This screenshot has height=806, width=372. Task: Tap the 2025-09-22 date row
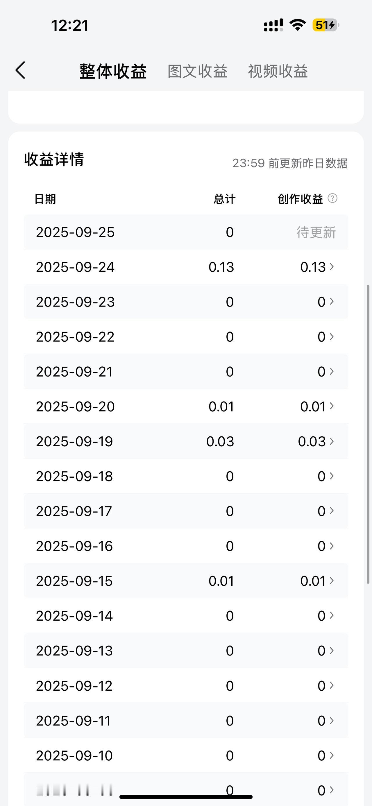coord(186,337)
